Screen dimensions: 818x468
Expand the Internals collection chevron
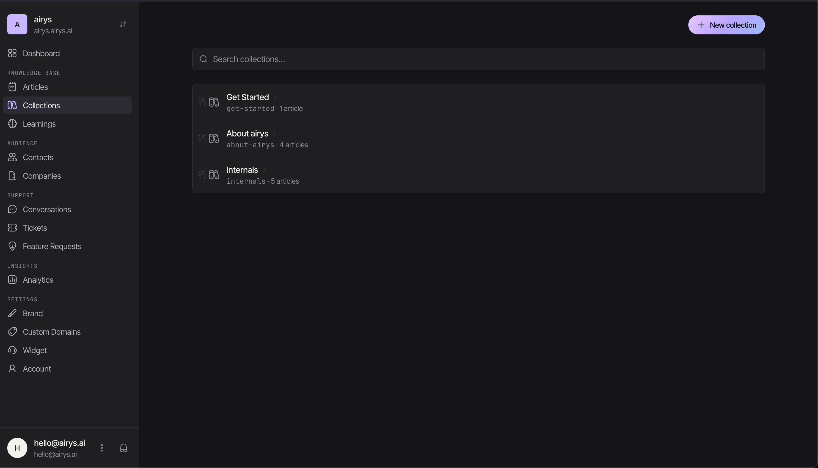[264, 169]
